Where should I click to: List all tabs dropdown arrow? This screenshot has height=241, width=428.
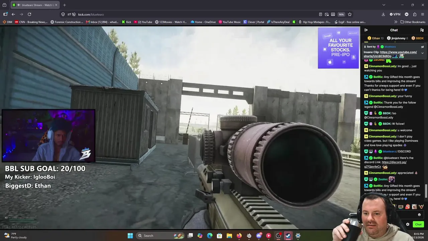pyautogui.click(x=384, y=5)
